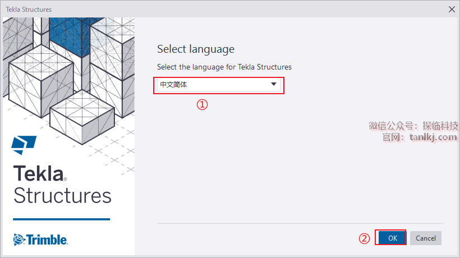The image size is (460, 258).
Task: Click the Tekla Structures title bar text
Action: point(29,10)
